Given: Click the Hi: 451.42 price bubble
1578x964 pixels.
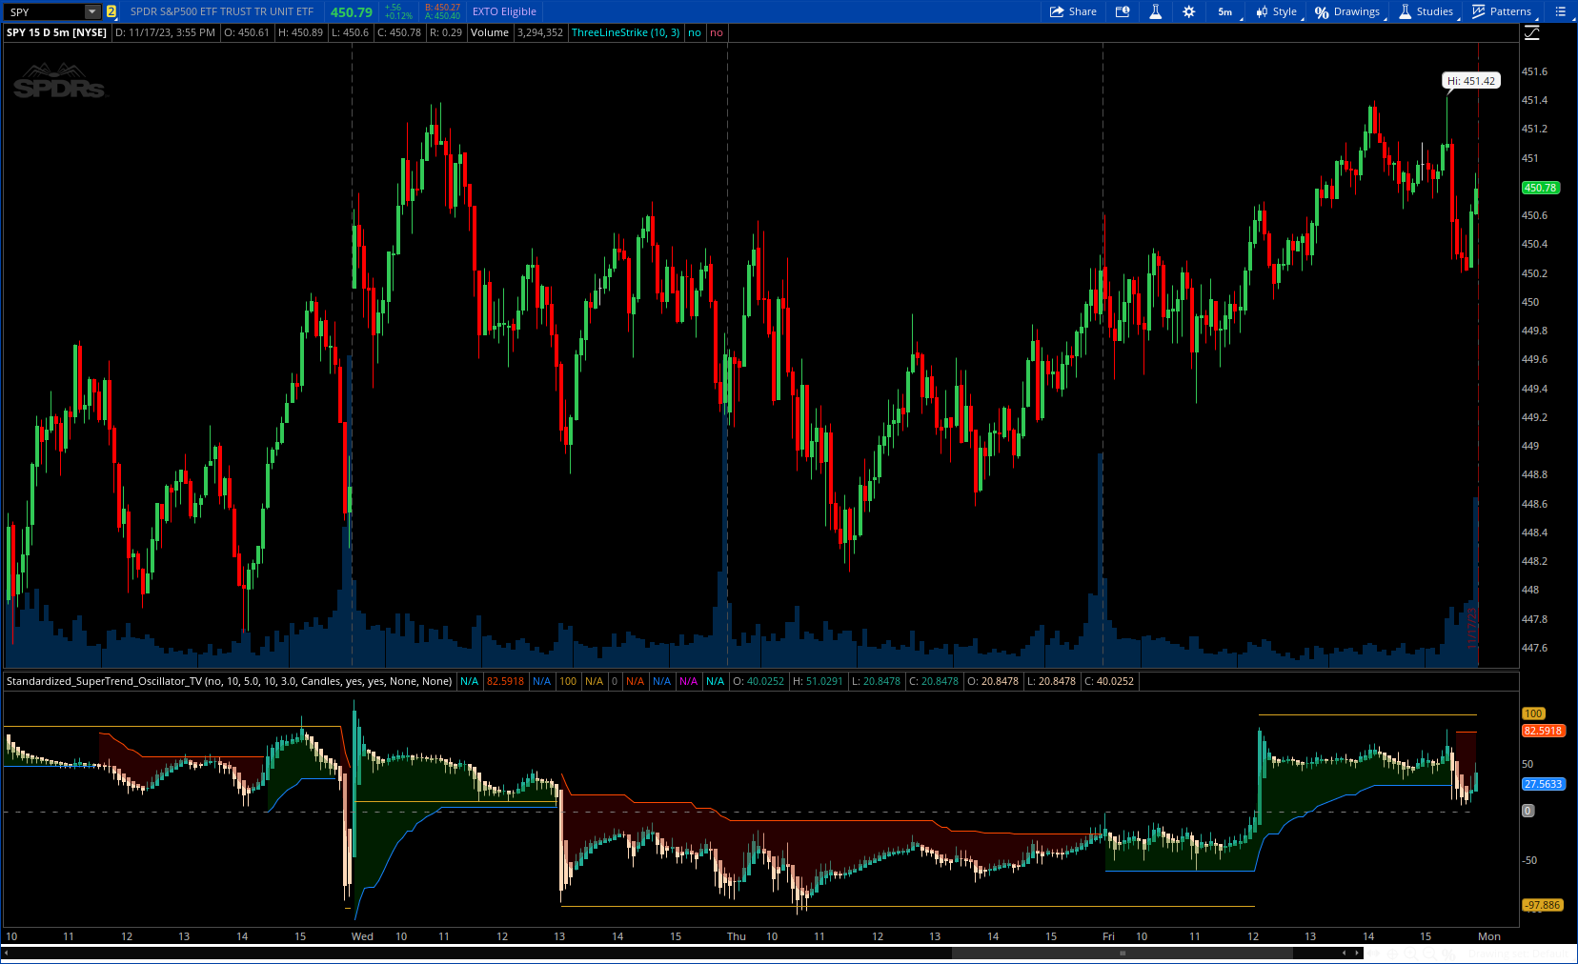Looking at the screenshot, I should [1471, 81].
